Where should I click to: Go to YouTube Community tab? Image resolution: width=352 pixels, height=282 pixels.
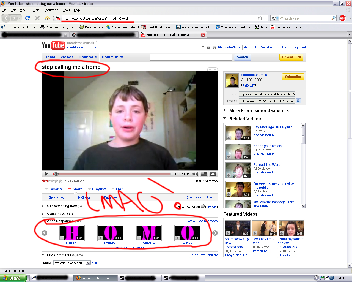pos(112,57)
